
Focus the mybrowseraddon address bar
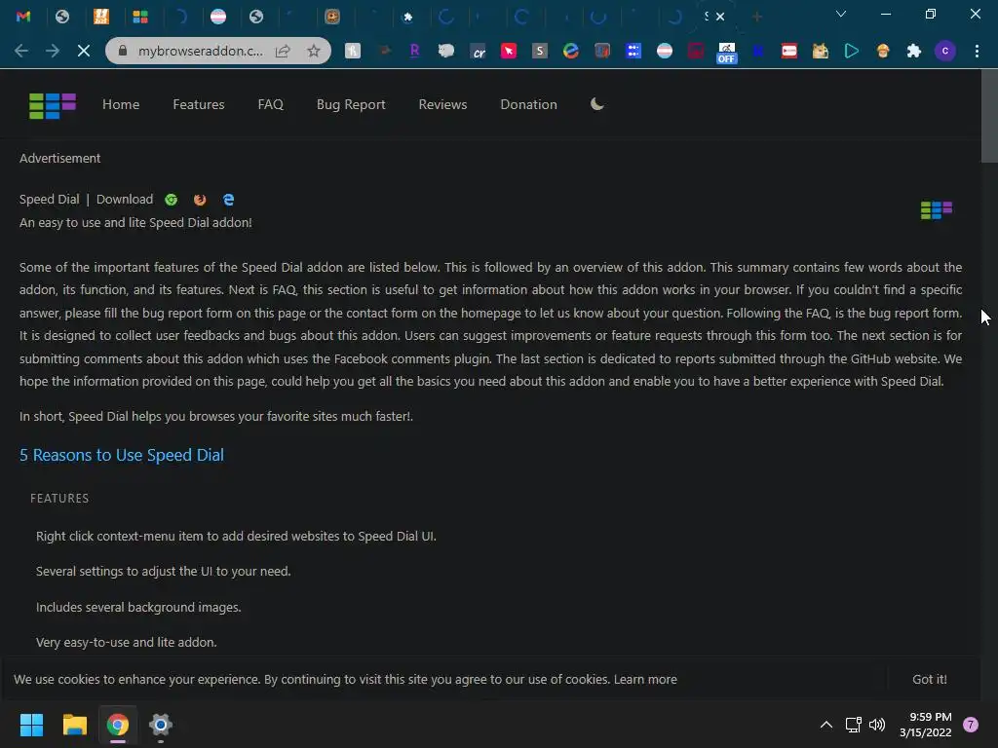coord(200,51)
